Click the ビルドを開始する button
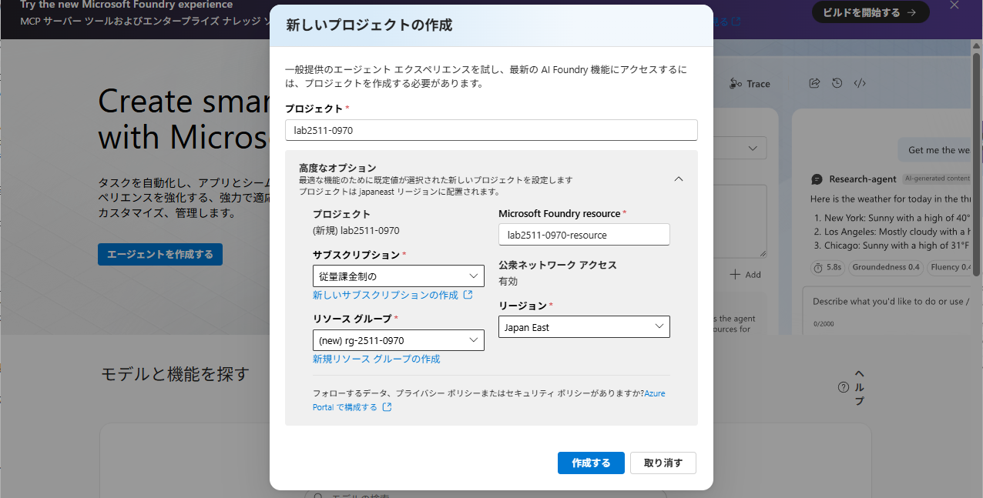Image resolution: width=983 pixels, height=498 pixels. coord(871,12)
